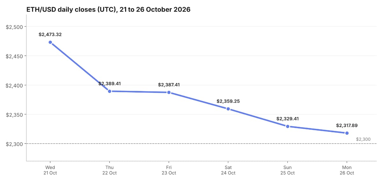This screenshot has width=382, height=181.
Task: Click the $2,473.32 value label
Action: tap(50, 35)
